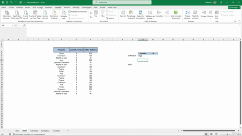Undo the last action
Viewport: 242px width, 136px height.
click(x=11, y=2)
